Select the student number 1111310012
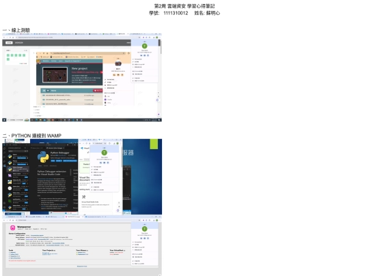Screen dimensions: 369x276 (x=176, y=13)
